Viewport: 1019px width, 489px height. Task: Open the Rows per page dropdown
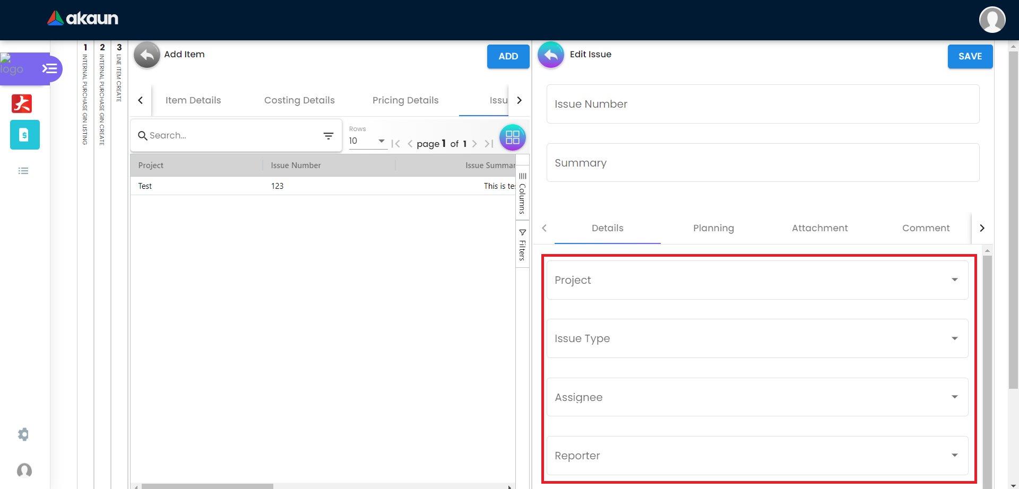367,141
